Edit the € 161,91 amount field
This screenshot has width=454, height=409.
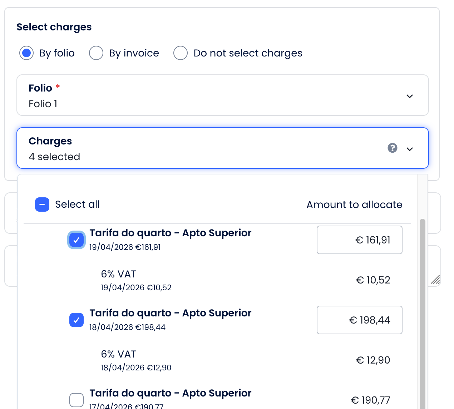coord(359,240)
